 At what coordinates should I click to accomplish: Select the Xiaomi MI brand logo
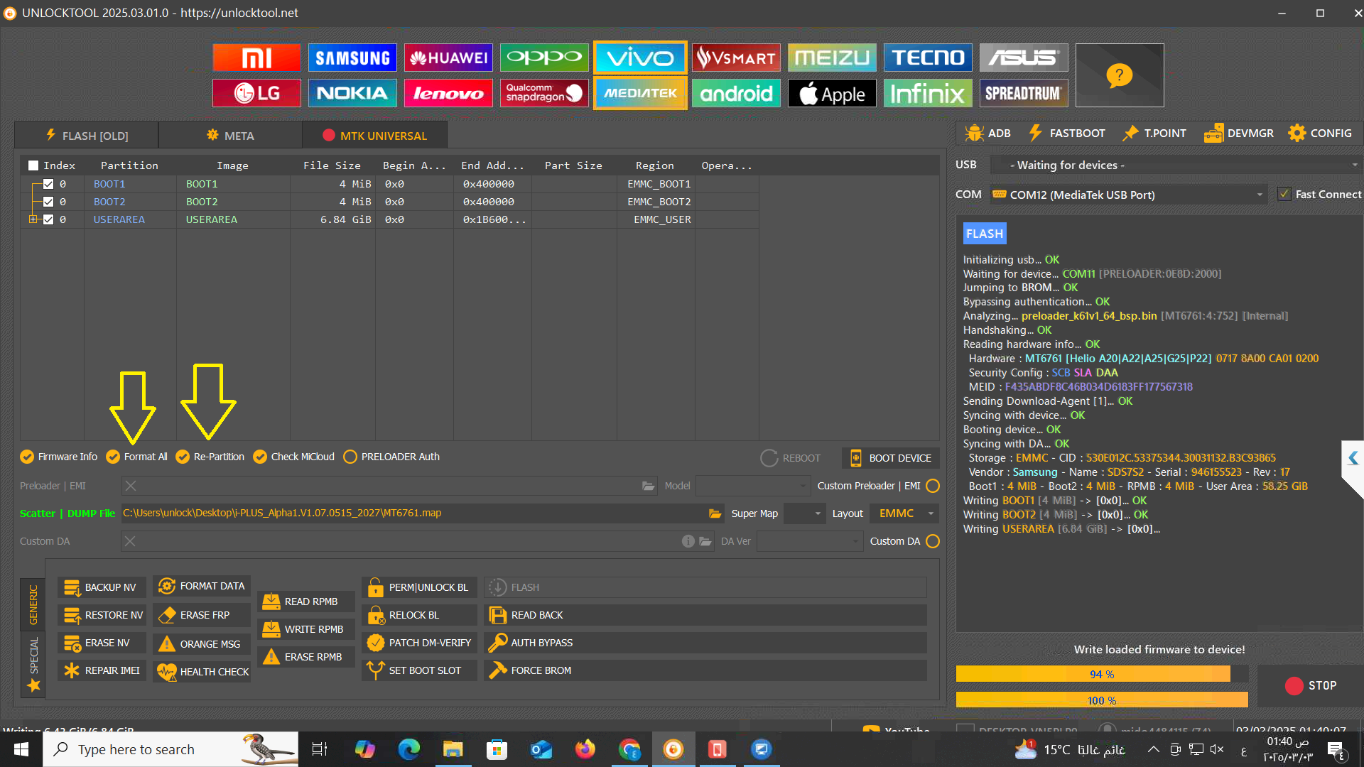(256, 58)
